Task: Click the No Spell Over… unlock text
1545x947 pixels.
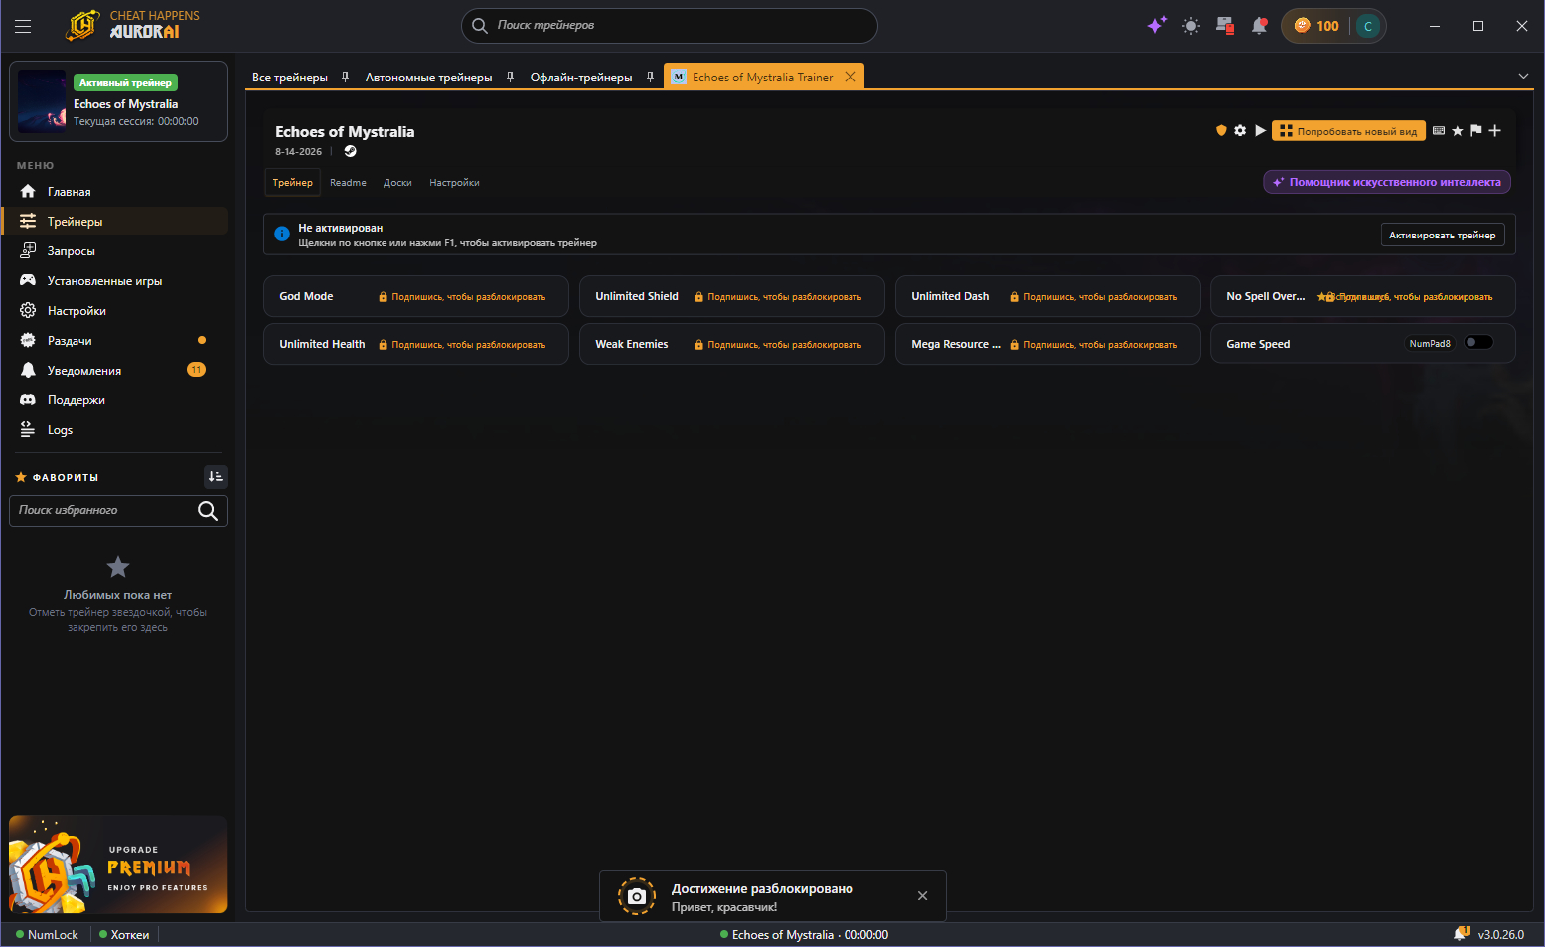Action: pyautogui.click(x=1405, y=297)
